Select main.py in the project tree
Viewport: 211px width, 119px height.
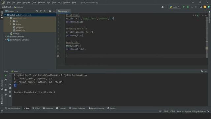point(15,34)
